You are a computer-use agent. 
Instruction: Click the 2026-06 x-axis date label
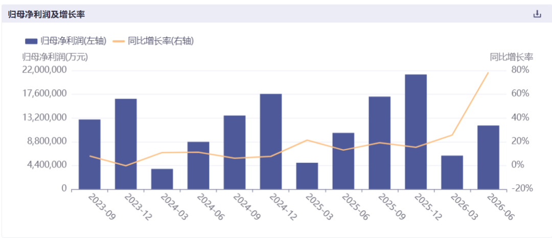[500, 207]
